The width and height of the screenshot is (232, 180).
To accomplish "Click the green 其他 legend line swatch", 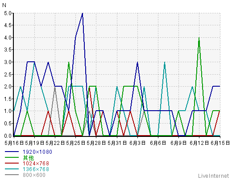I will point(12,157).
